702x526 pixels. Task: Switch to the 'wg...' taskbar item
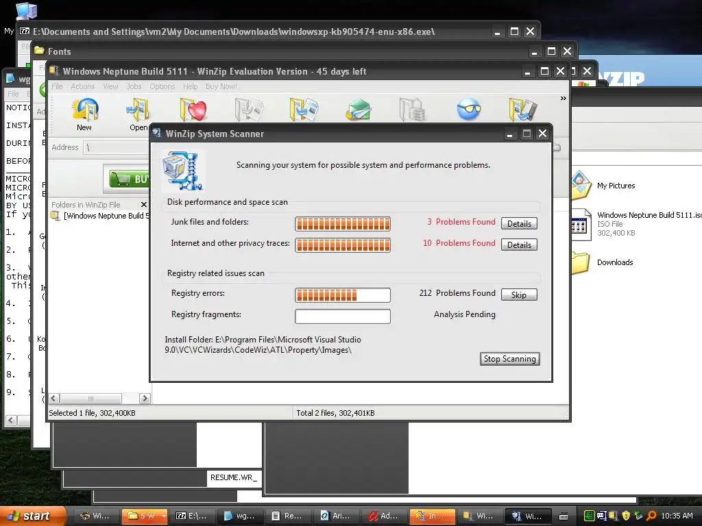[x=240, y=516]
